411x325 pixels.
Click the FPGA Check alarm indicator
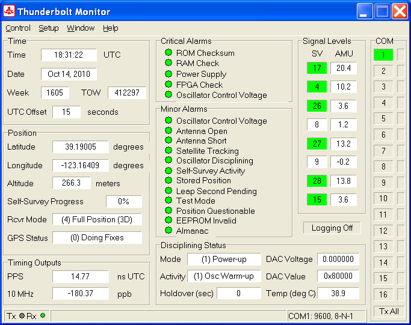tap(168, 84)
